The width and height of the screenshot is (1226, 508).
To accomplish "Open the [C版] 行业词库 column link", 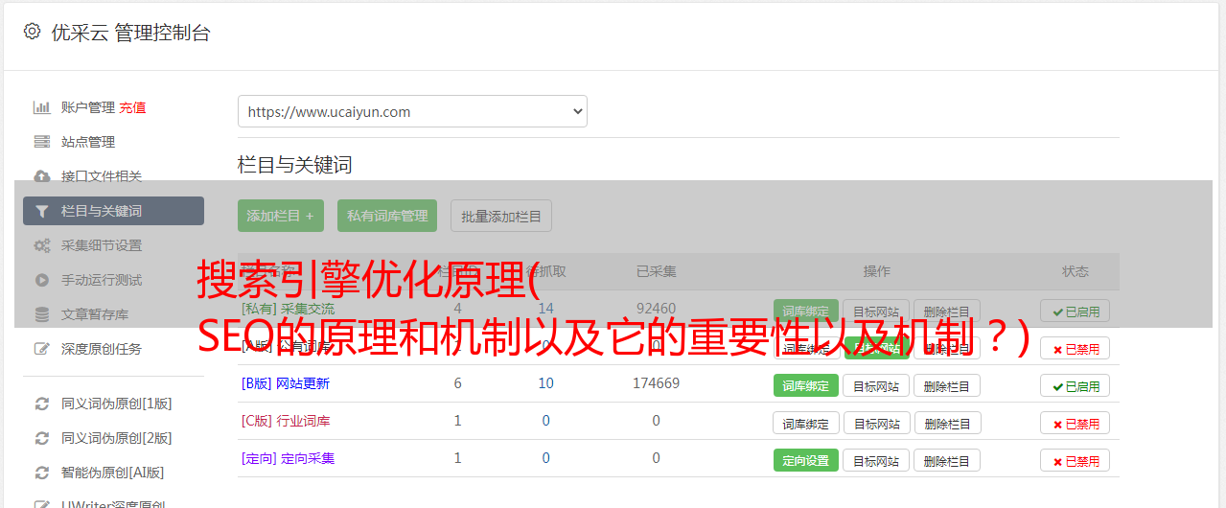I will click(x=286, y=421).
